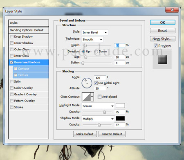Screen dimensions: 184x160
Task: Click the Reset to Default button
Action: pyautogui.click(x=112, y=134)
